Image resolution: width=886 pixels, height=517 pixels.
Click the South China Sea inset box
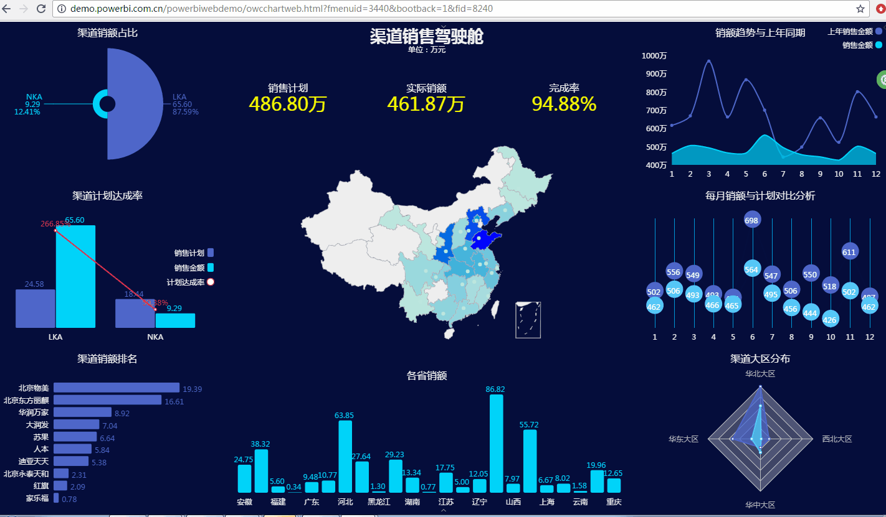[x=528, y=320]
